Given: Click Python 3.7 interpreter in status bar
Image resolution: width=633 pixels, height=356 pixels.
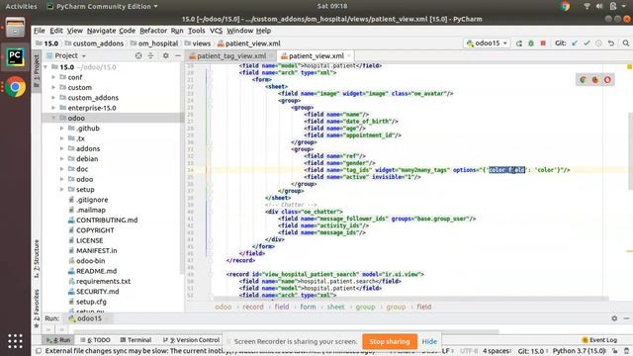Looking at the screenshot, I should pos(580,351).
